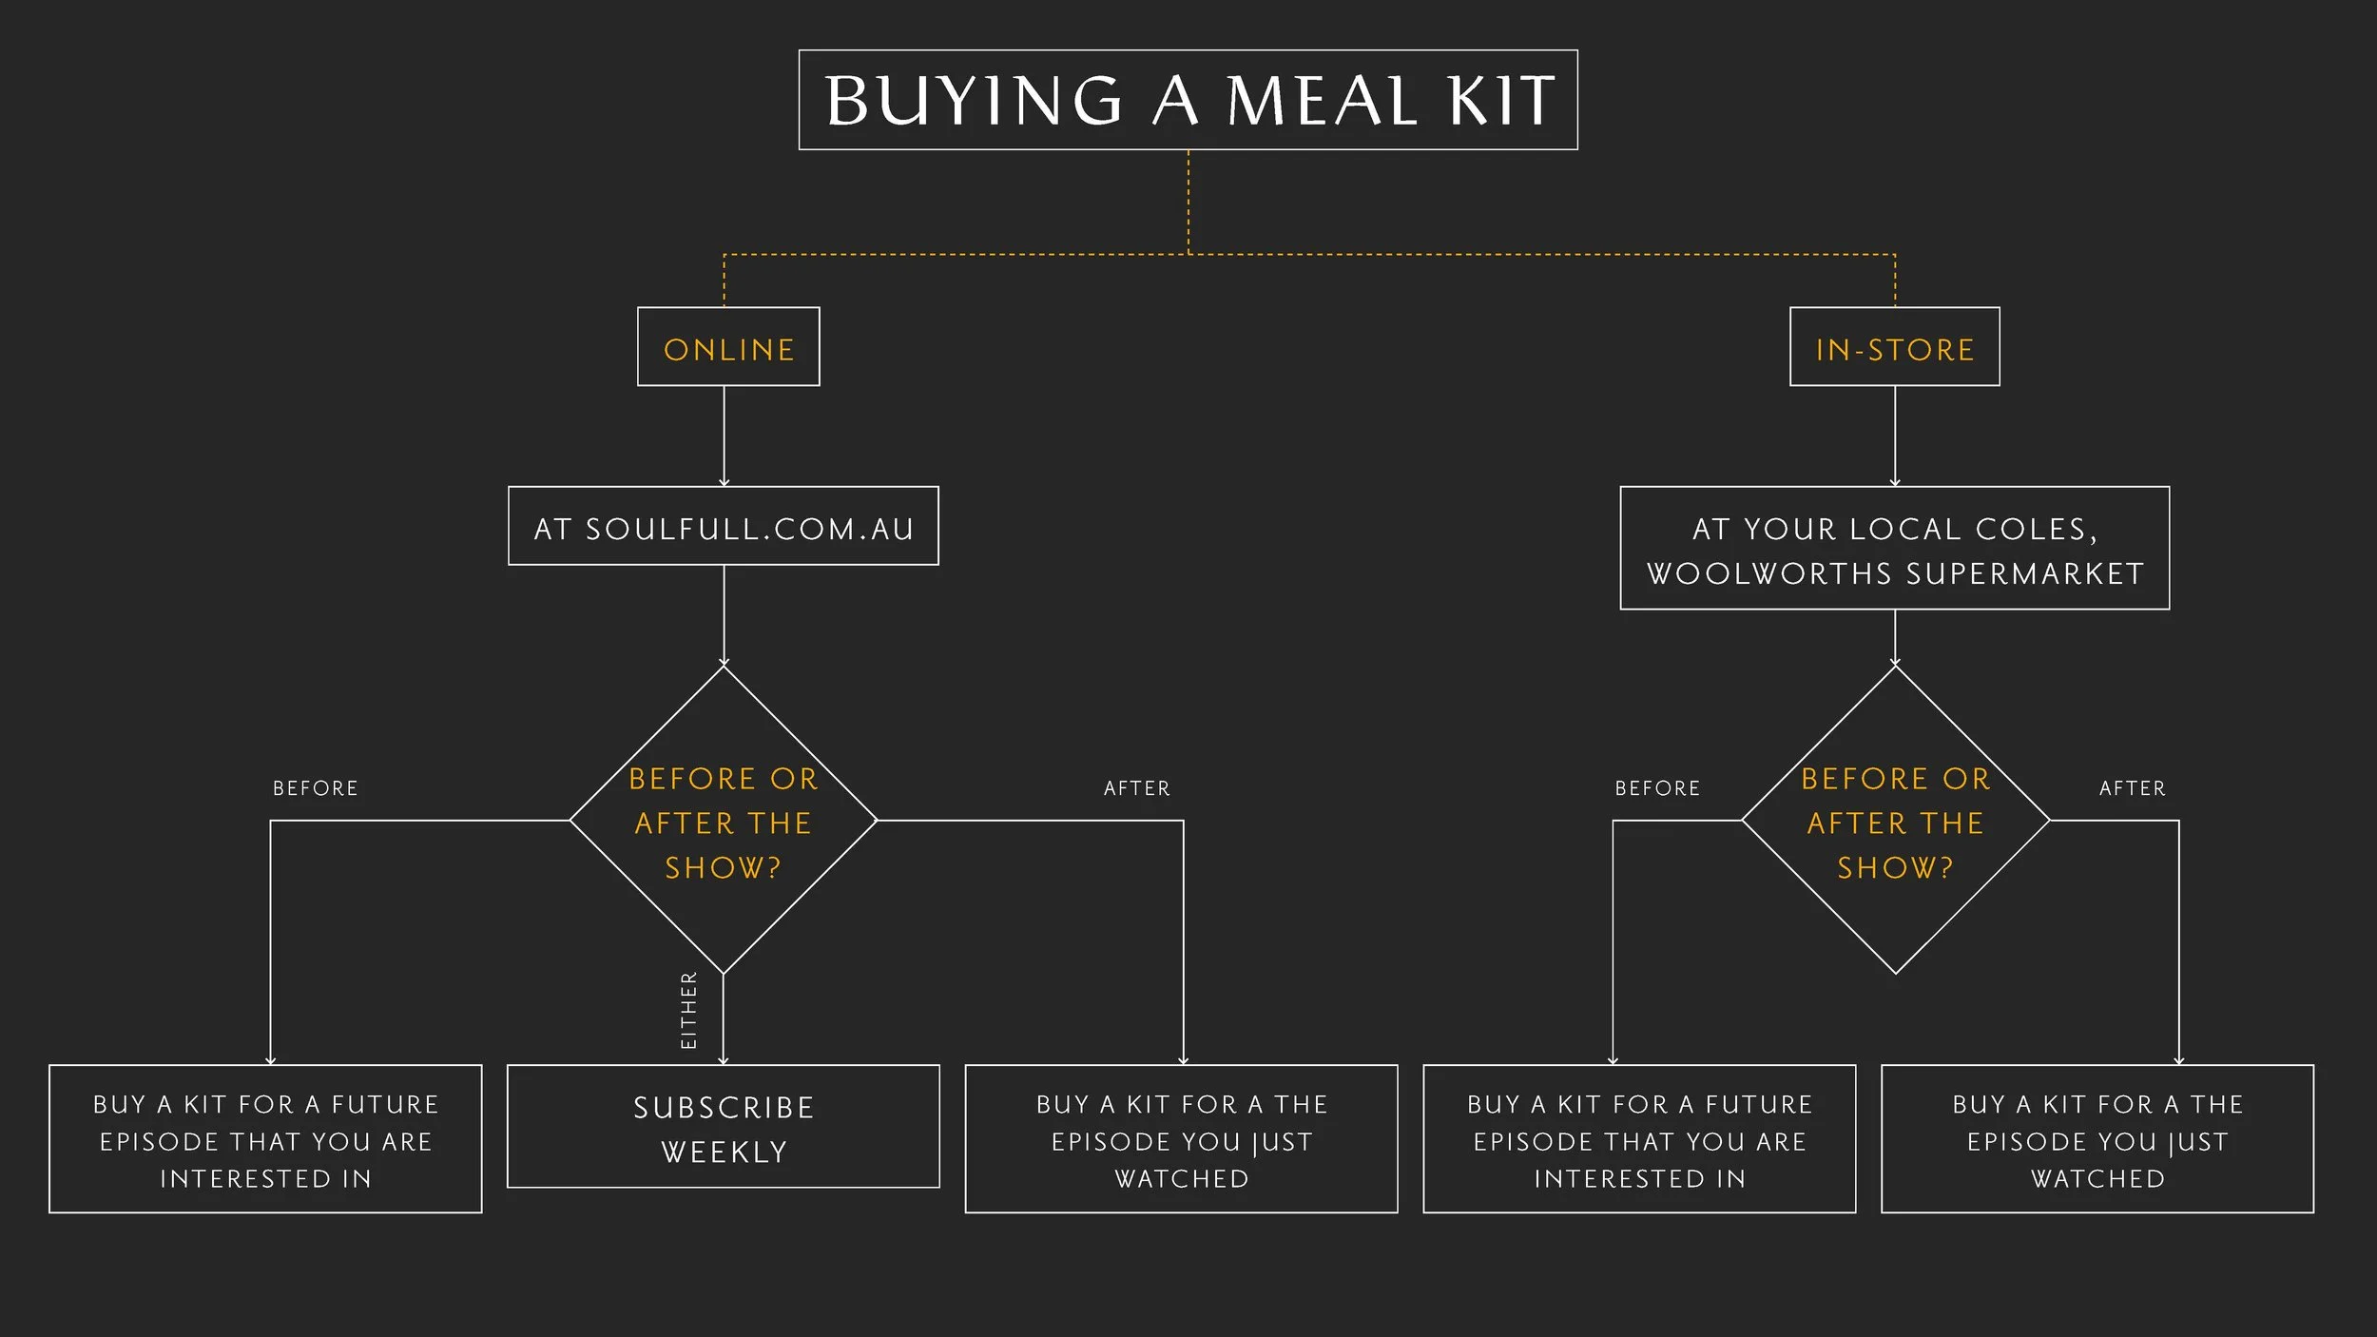Click the arrowhead entering Subscribe Weekly box
Viewport: 2377px width, 1337px height.
tap(724, 1060)
